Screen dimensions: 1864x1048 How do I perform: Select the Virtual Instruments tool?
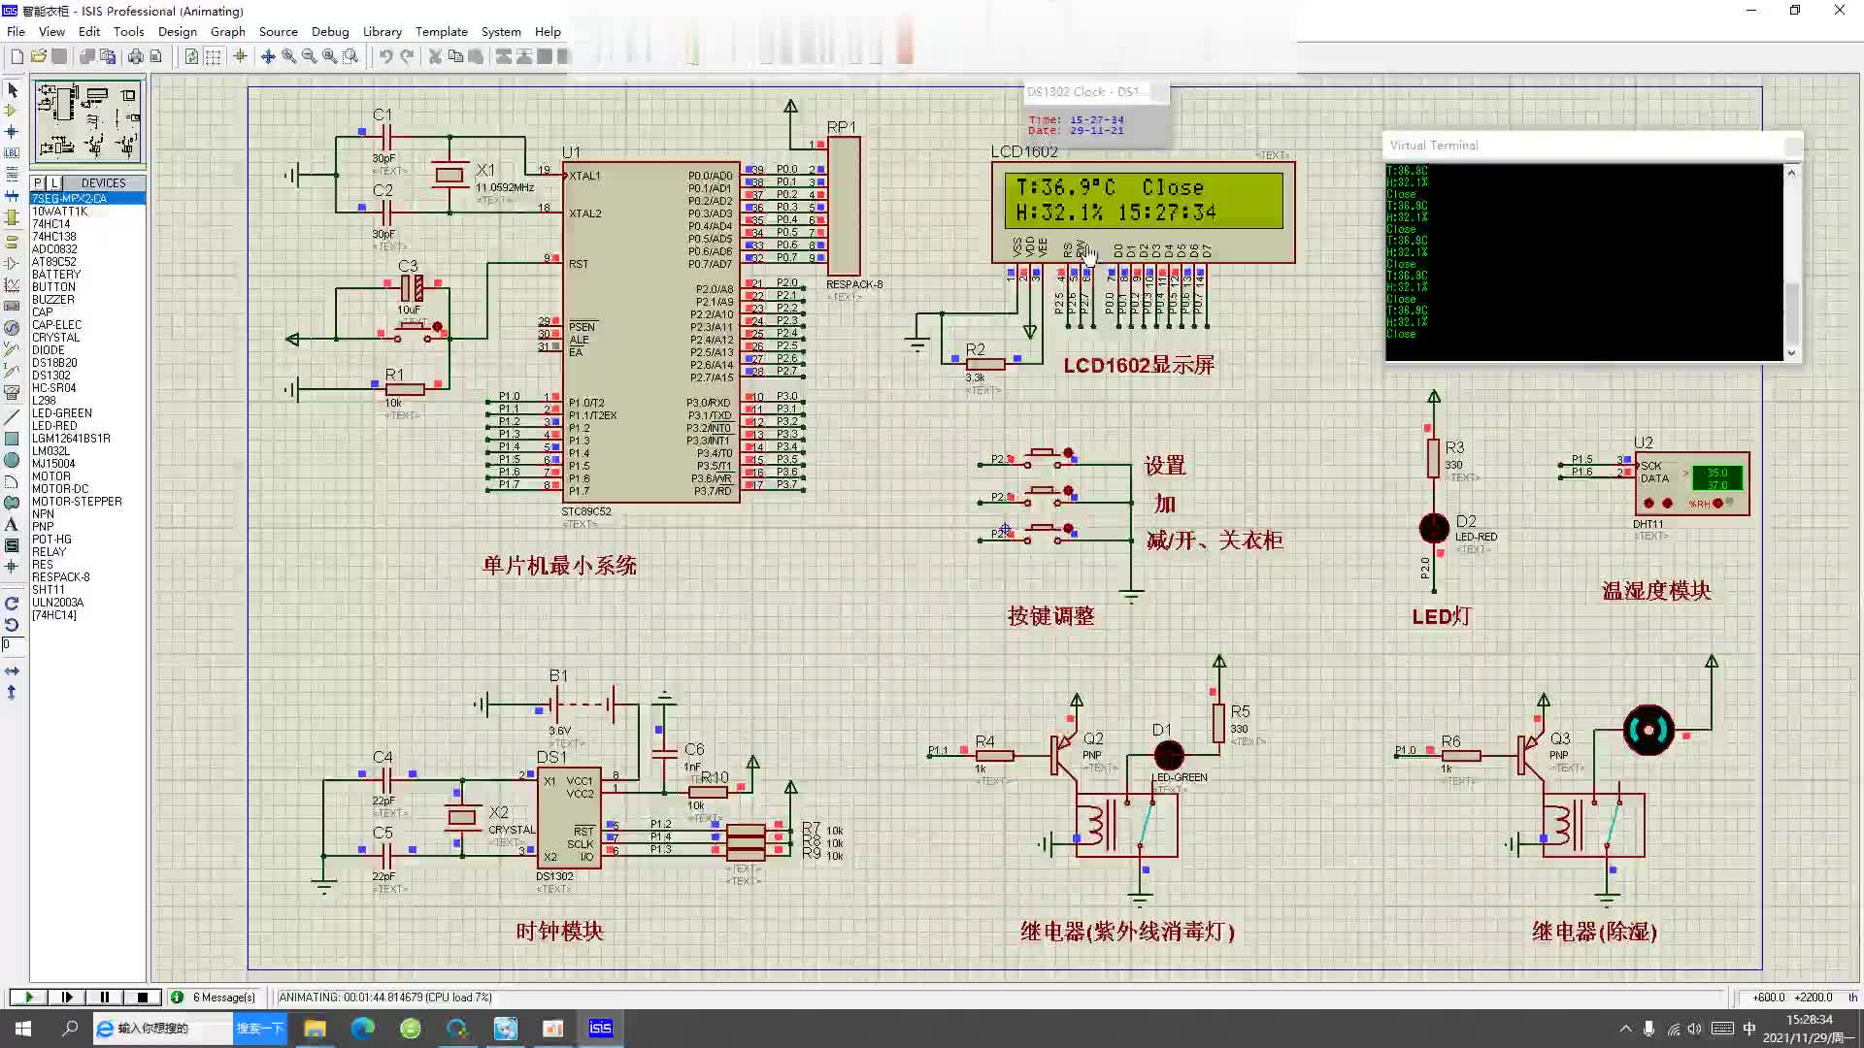click(13, 392)
